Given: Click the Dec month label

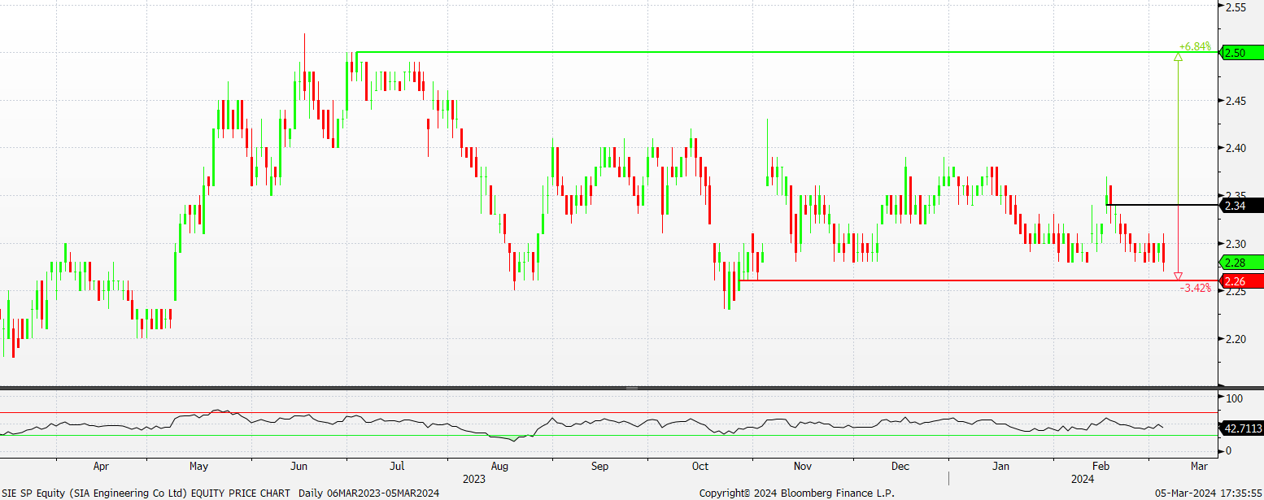Looking at the screenshot, I should click(x=900, y=467).
